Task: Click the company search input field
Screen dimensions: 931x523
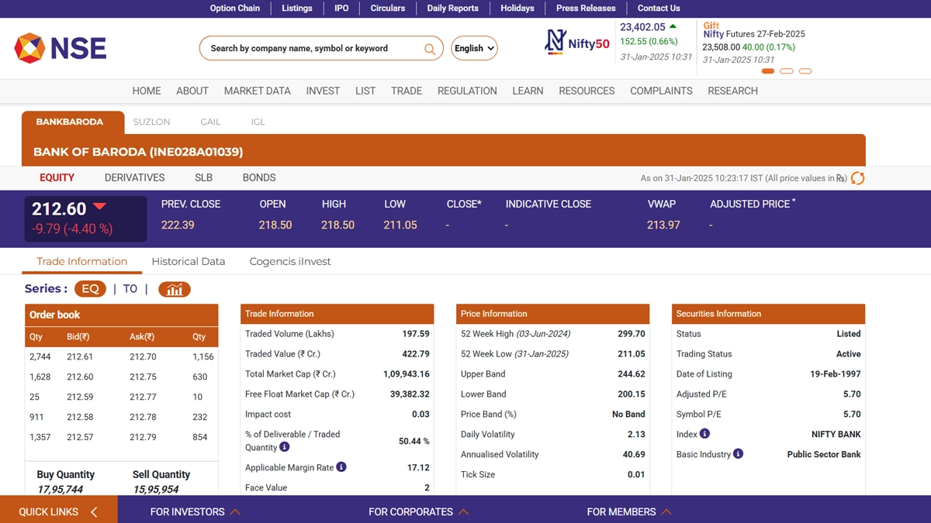Action: tap(310, 48)
